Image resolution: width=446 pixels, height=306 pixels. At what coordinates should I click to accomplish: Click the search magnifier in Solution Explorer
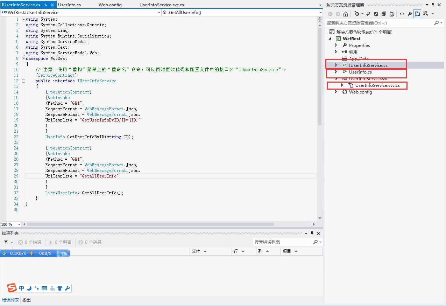(436, 23)
